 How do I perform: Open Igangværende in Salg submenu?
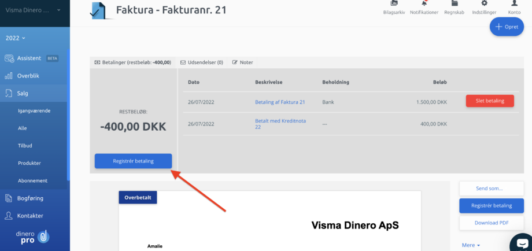click(x=34, y=110)
